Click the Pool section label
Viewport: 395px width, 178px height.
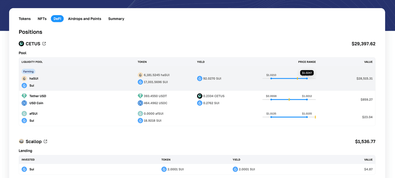pyautogui.click(x=22, y=53)
